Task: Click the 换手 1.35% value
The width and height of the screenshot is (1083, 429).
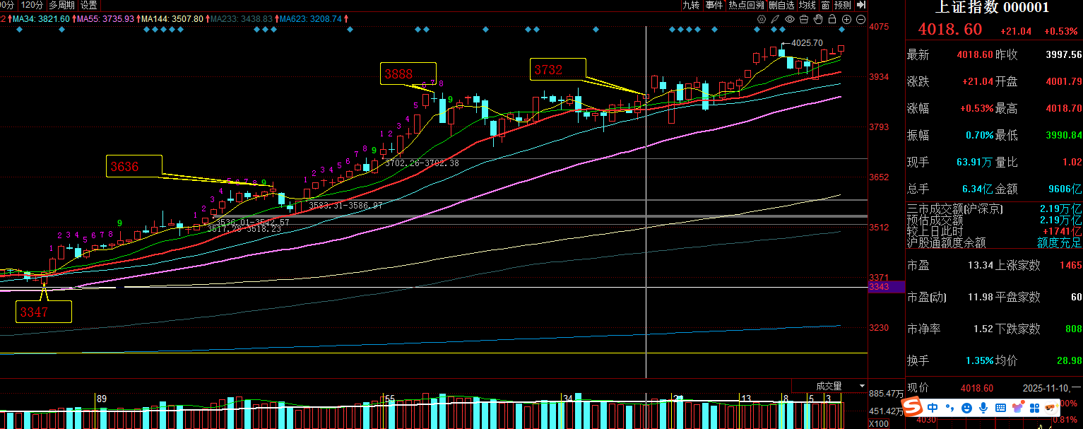Action: [x=980, y=360]
